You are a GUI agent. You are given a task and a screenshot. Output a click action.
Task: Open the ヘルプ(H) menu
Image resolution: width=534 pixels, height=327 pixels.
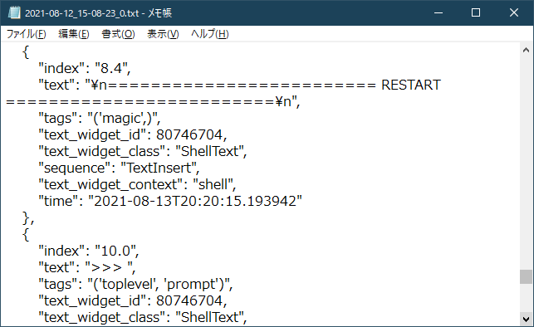[x=210, y=34]
